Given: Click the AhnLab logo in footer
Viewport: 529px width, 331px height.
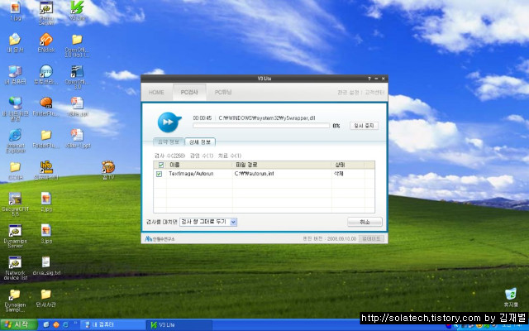Looking at the screenshot, I should 160,238.
